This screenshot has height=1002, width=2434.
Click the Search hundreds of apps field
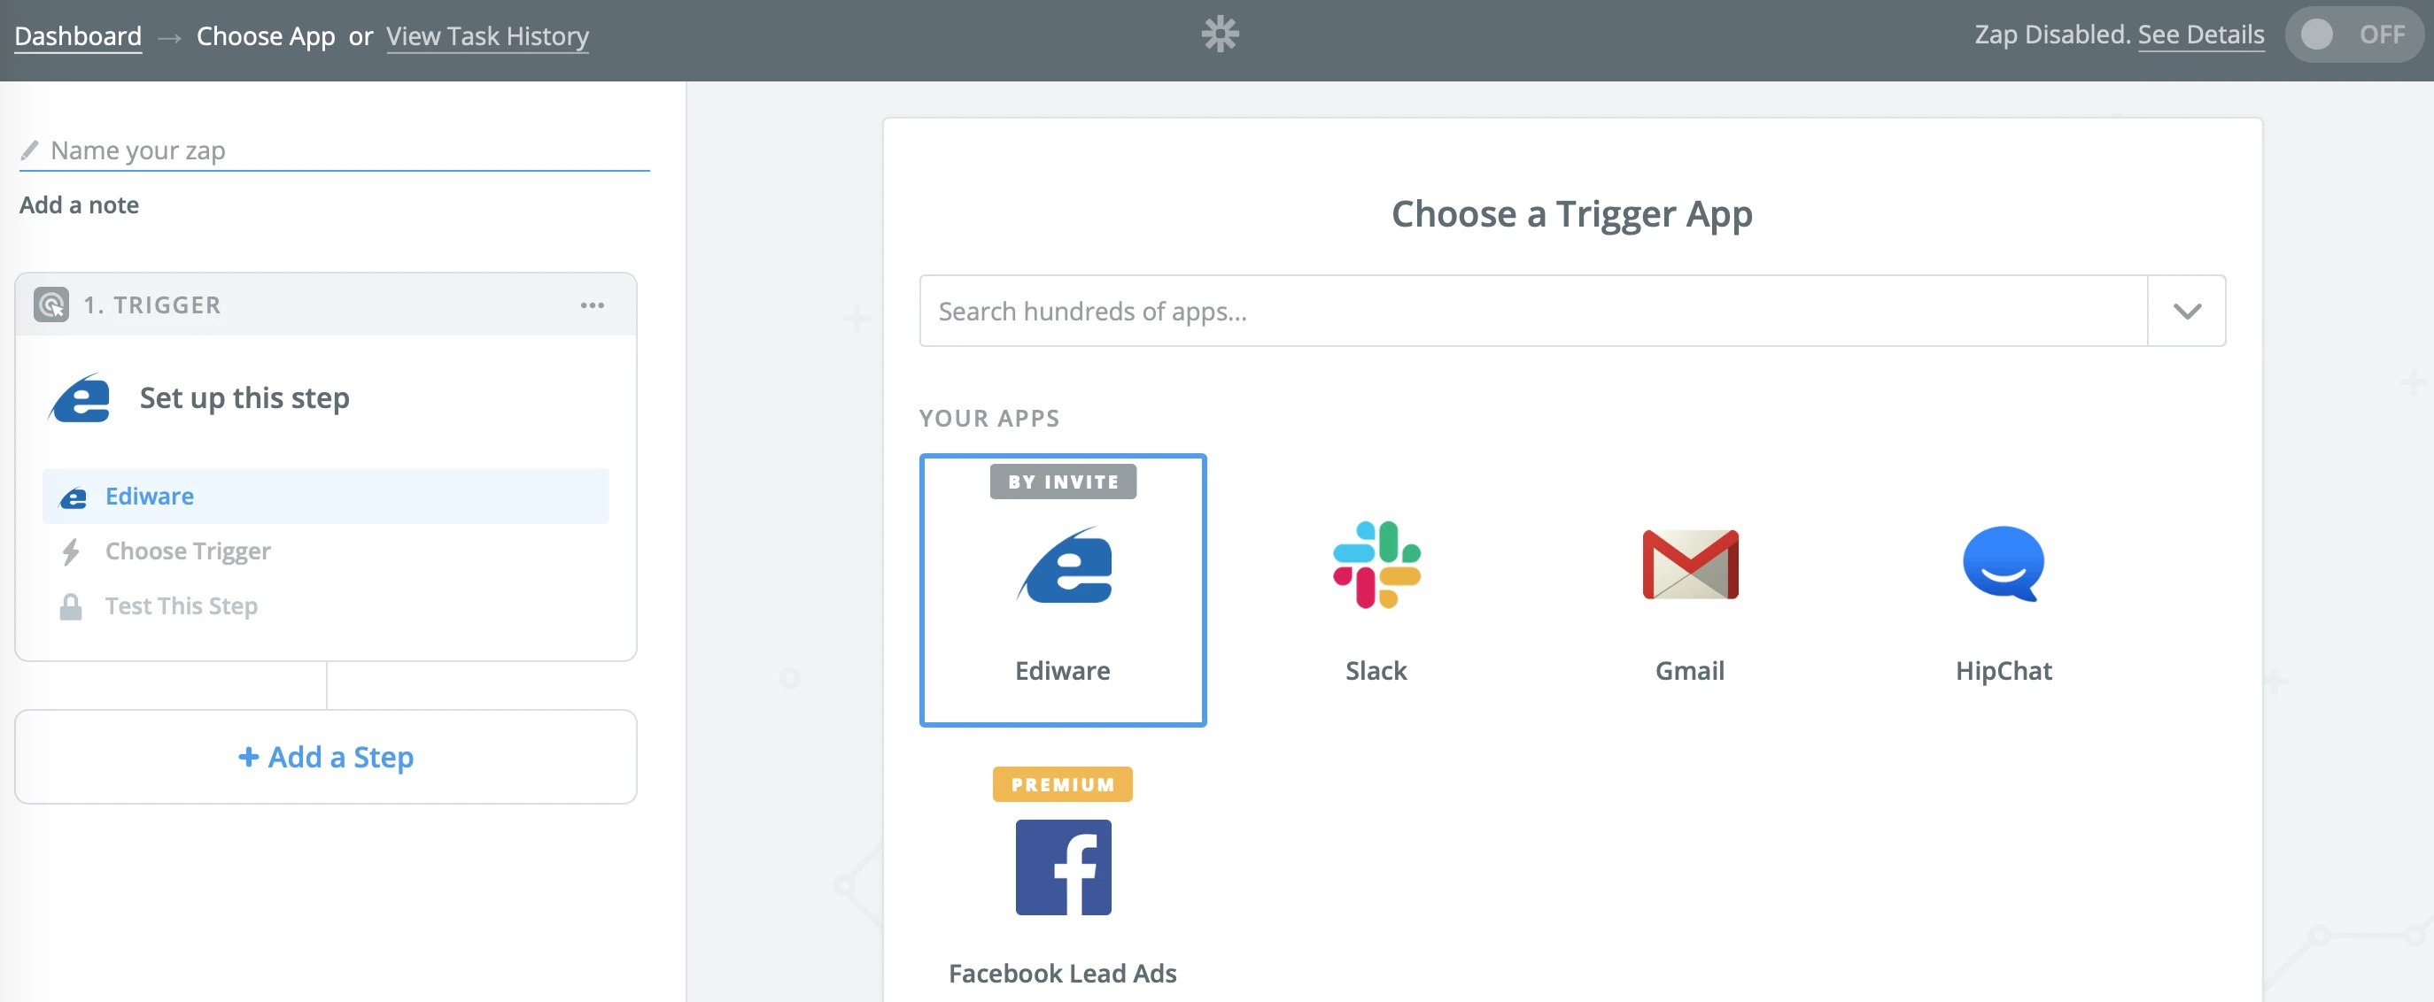(1532, 311)
